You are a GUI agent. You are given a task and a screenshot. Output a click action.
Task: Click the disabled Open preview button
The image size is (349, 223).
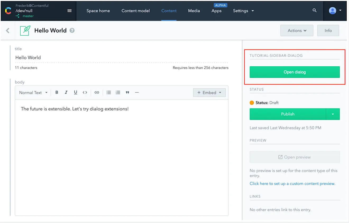click(295, 157)
